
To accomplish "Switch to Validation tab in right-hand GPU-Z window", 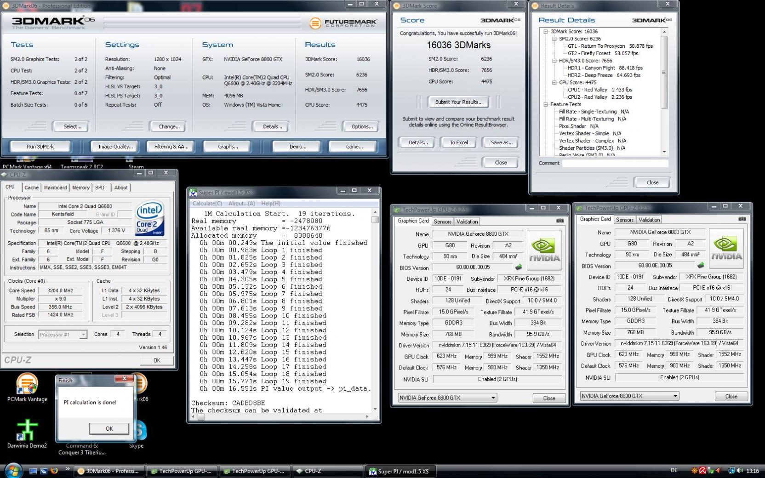I will coord(649,220).
